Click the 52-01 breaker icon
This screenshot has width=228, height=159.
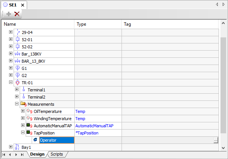pos(17,40)
